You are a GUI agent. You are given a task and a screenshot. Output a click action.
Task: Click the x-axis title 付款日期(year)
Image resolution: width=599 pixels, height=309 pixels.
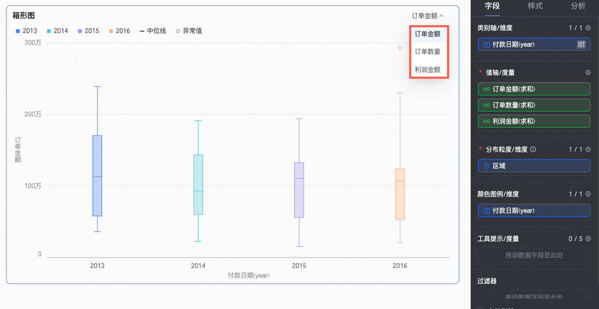[x=248, y=276]
